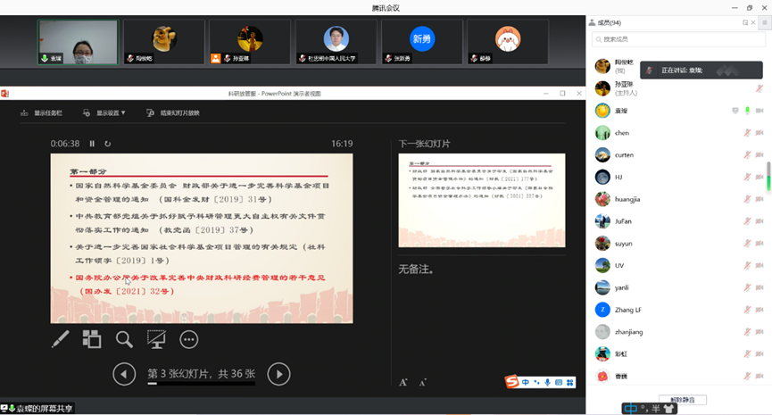772x415 pixels.
Task: Click the slide progress bar
Action: tap(201, 385)
